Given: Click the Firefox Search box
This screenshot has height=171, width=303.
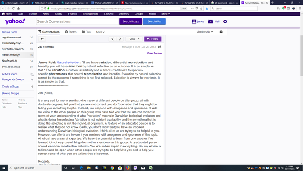Looking at the screenshot, I should [234, 8].
